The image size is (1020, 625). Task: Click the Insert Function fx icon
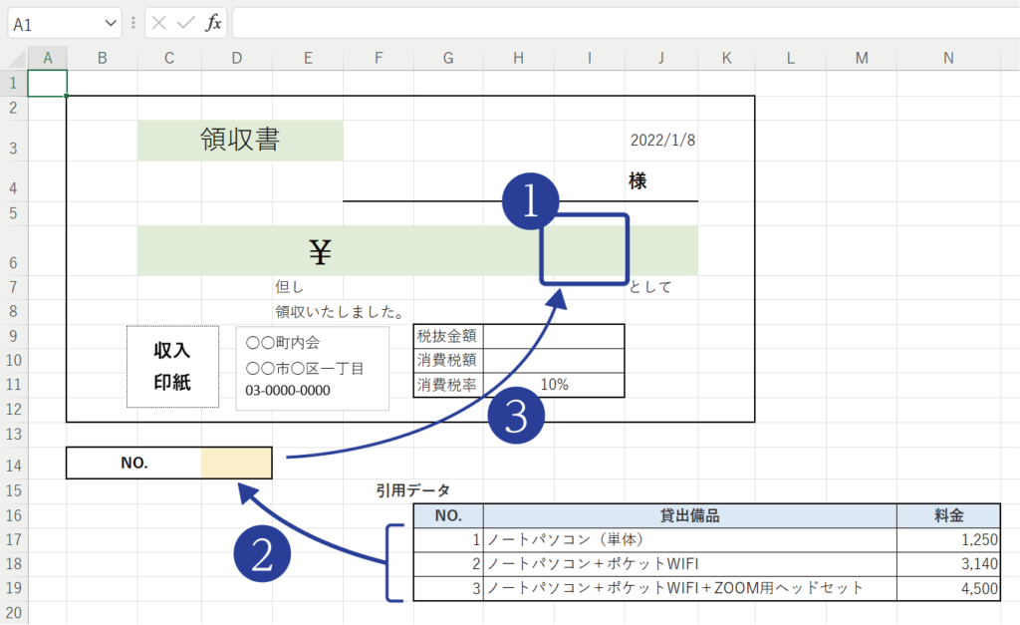(x=213, y=23)
